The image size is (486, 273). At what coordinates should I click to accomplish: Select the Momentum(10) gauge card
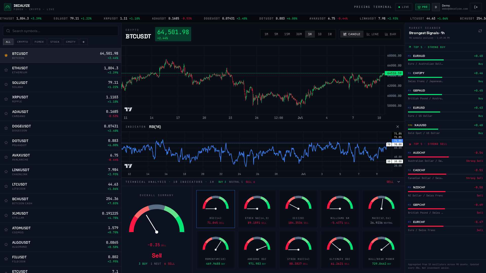(x=216, y=250)
